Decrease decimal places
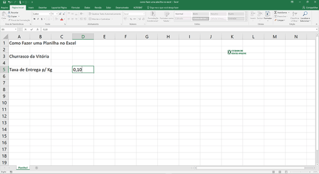The image size is (319, 174). tap(143, 19)
